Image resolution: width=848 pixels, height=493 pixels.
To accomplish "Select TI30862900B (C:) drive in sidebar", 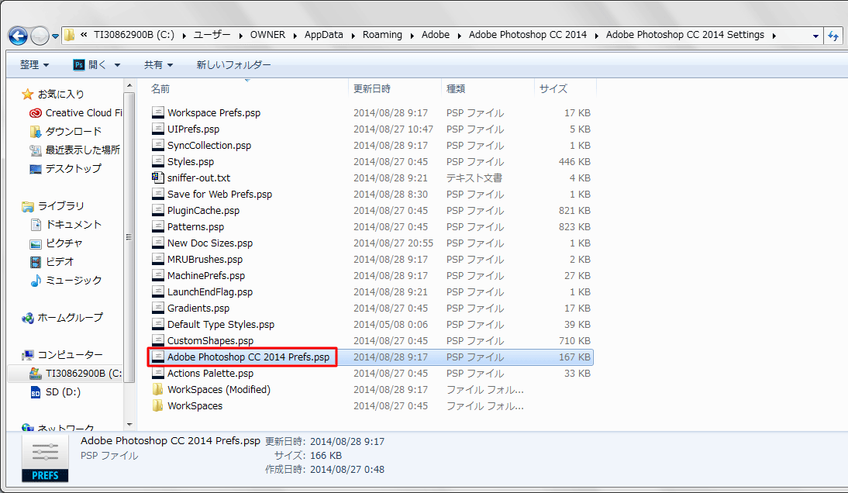I will [x=83, y=374].
